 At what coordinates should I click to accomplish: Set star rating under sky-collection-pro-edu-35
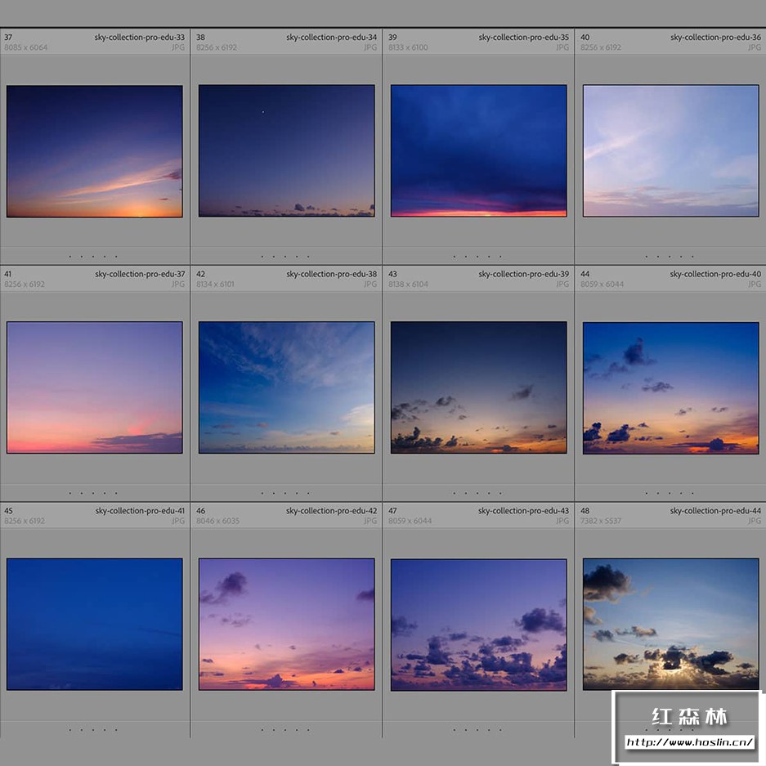click(477, 257)
